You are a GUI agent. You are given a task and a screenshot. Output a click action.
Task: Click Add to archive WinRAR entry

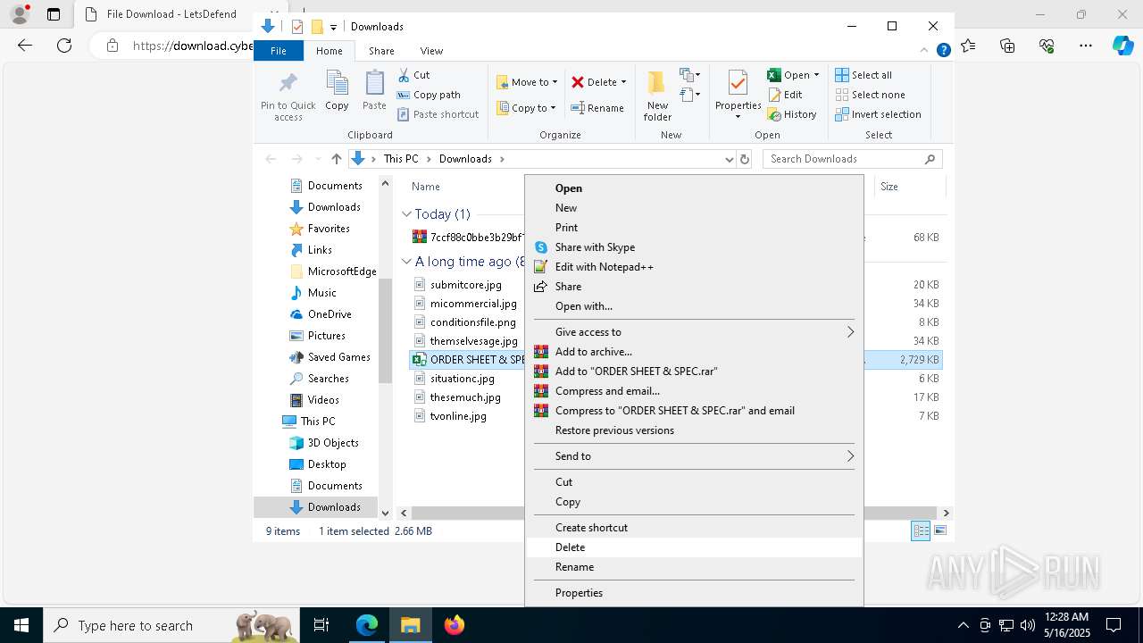coord(693,352)
